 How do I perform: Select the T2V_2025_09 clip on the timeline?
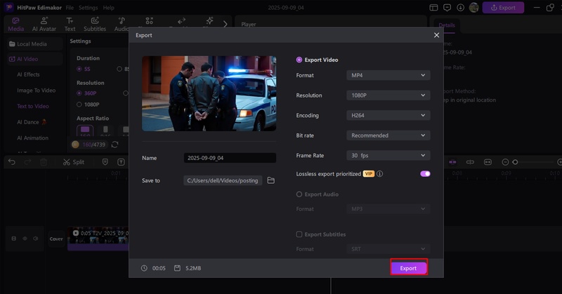click(98, 239)
